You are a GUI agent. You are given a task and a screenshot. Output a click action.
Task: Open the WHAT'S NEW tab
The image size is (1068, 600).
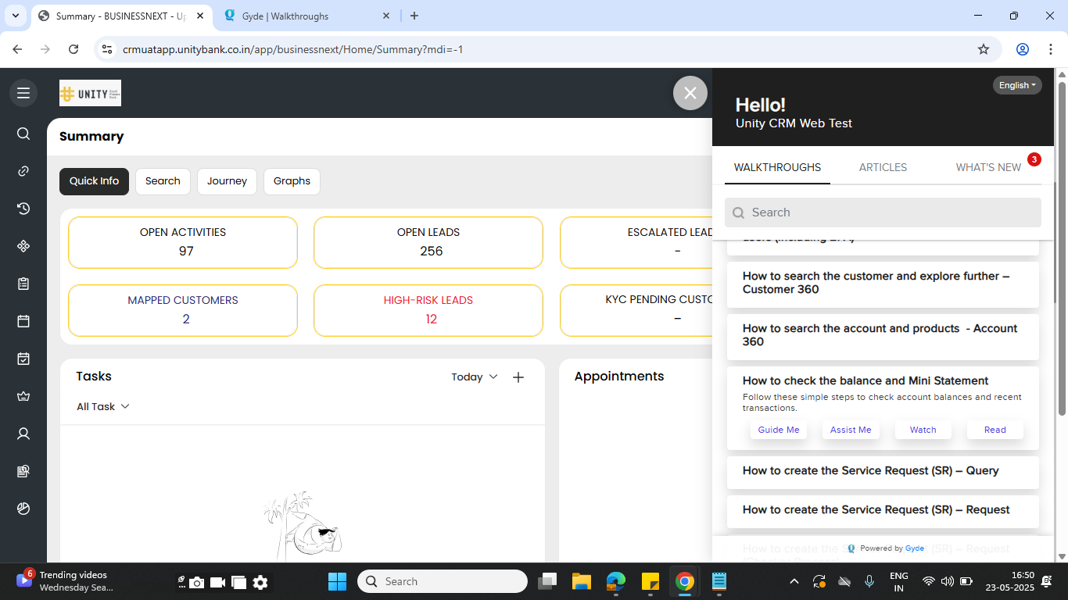coord(988,167)
